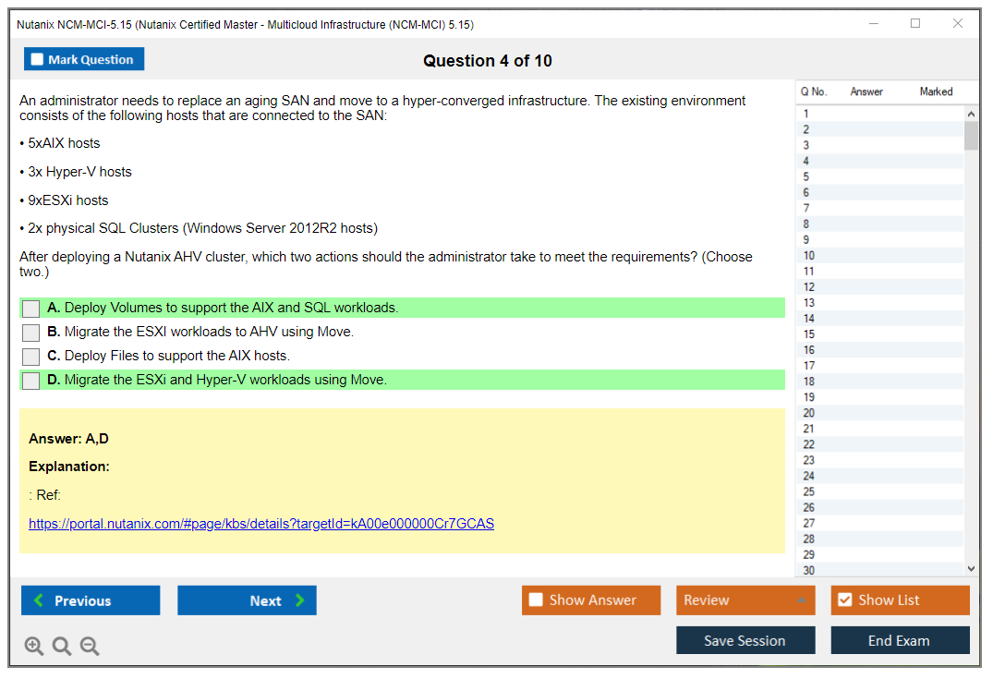Select answer A checkbox about Volumes
This screenshot has width=993, height=679.
(30, 309)
